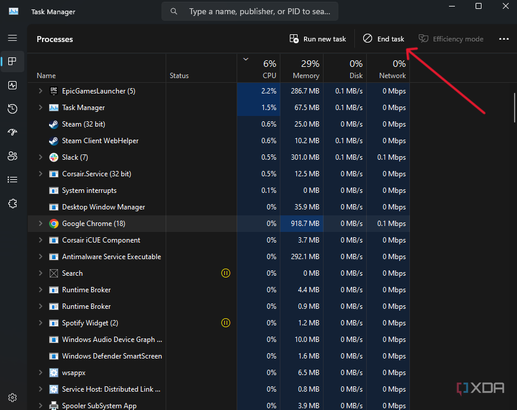This screenshot has width=517, height=410.
Task: Open the hamburger navigation menu
Action: tap(12, 38)
